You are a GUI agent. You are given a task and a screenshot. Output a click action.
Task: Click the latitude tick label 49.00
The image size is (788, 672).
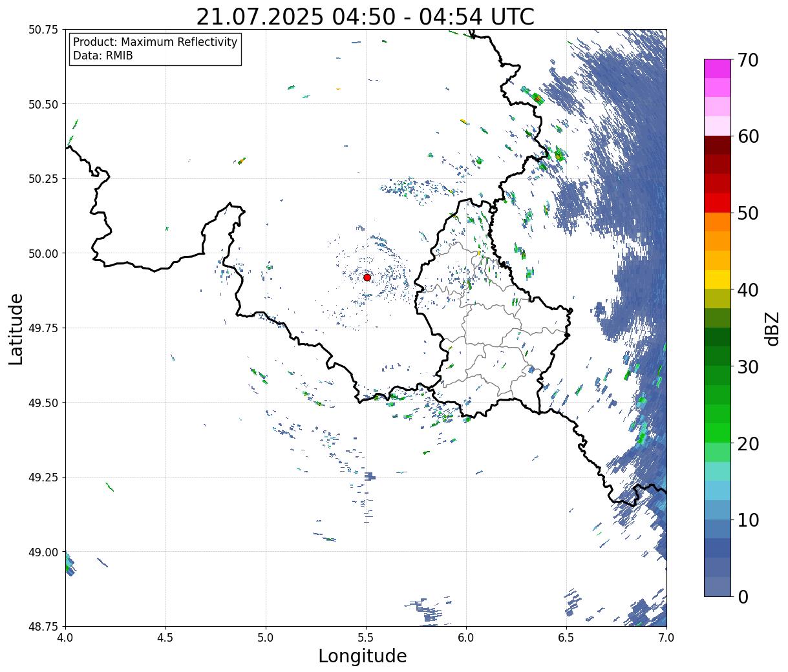tap(43, 552)
